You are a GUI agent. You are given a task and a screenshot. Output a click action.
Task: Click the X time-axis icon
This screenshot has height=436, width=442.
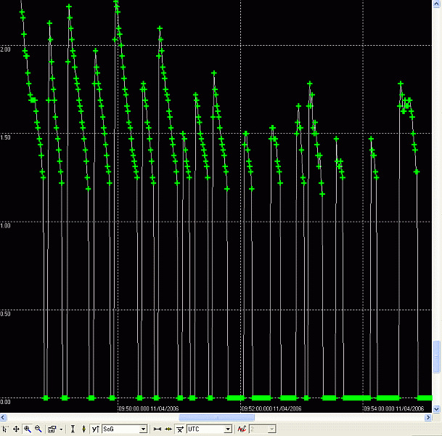click(x=180, y=429)
